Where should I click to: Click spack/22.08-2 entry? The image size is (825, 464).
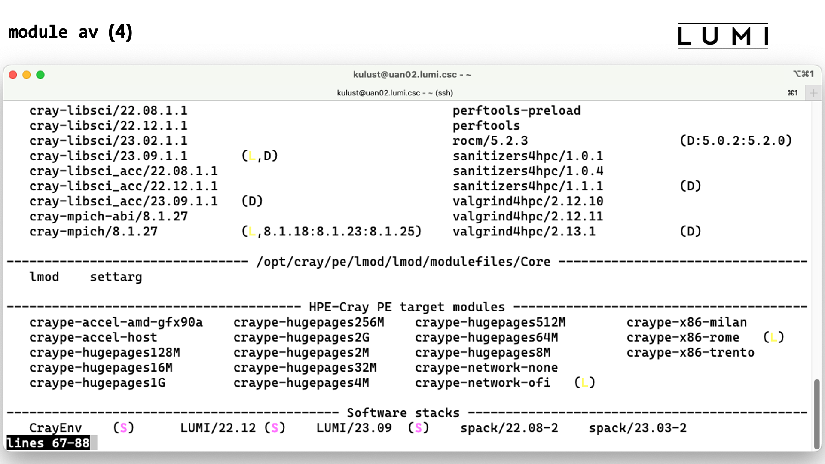coord(509,428)
